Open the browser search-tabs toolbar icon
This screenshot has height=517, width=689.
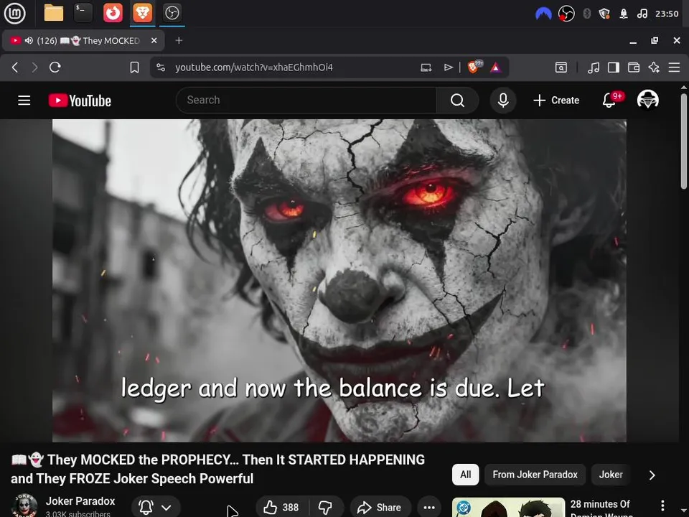(561, 67)
